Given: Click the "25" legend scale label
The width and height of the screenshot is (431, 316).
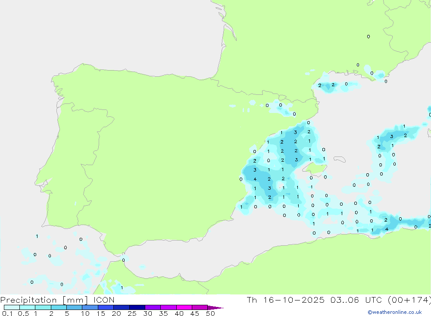Looking at the screenshot, I should [132, 313].
